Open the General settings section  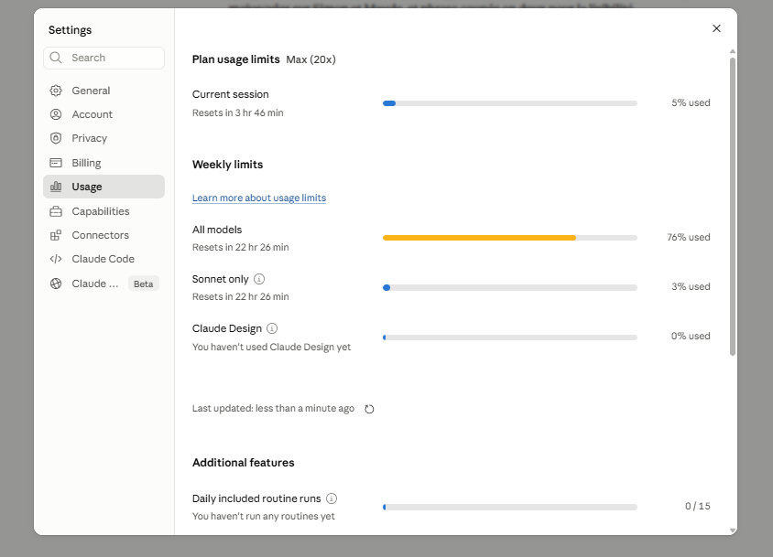[x=104, y=91]
